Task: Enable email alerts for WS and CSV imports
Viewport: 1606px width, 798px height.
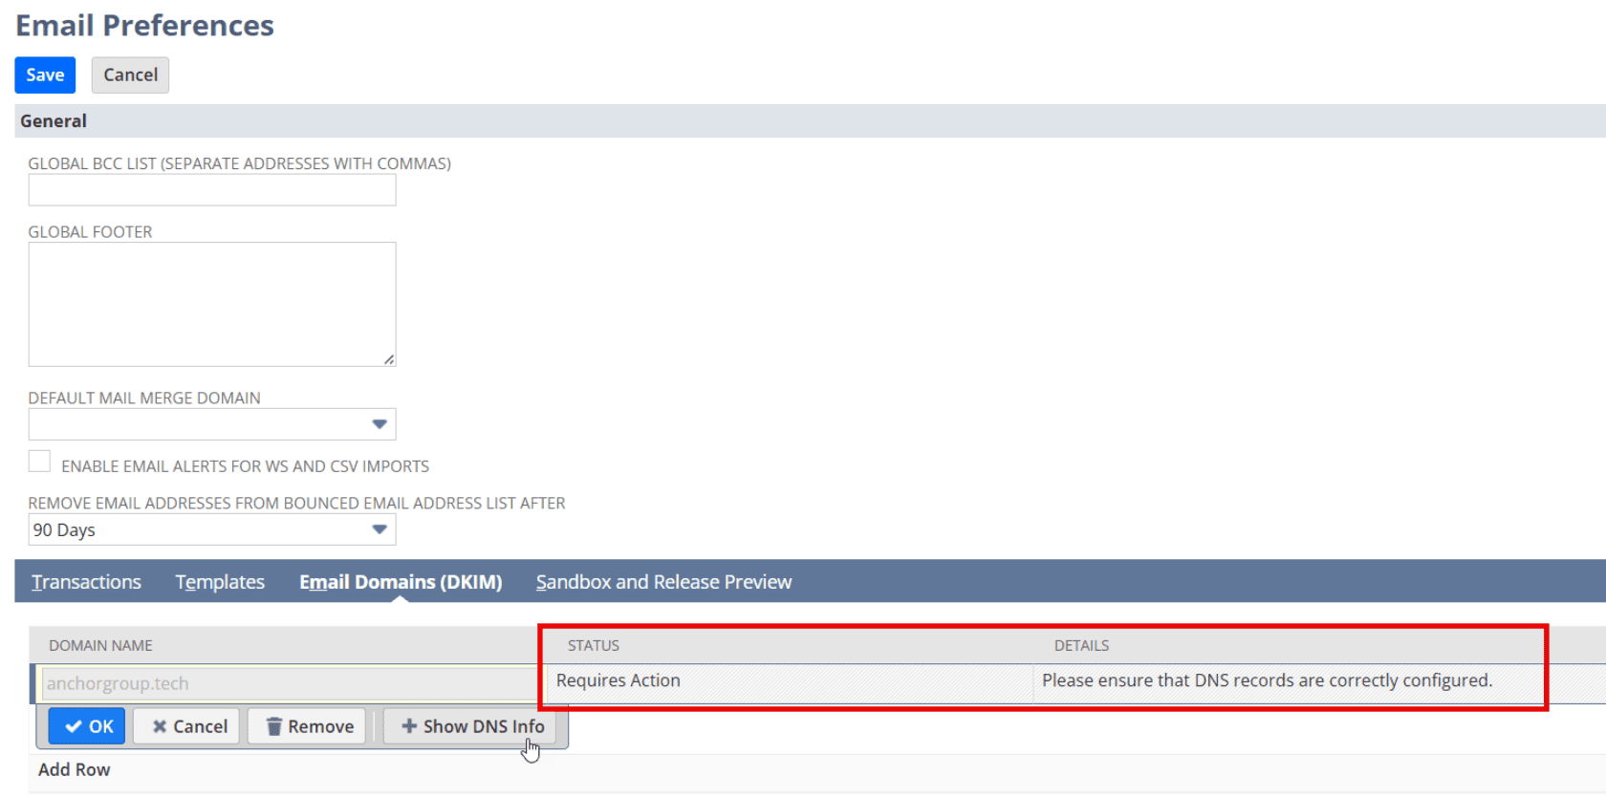Action: [x=39, y=462]
